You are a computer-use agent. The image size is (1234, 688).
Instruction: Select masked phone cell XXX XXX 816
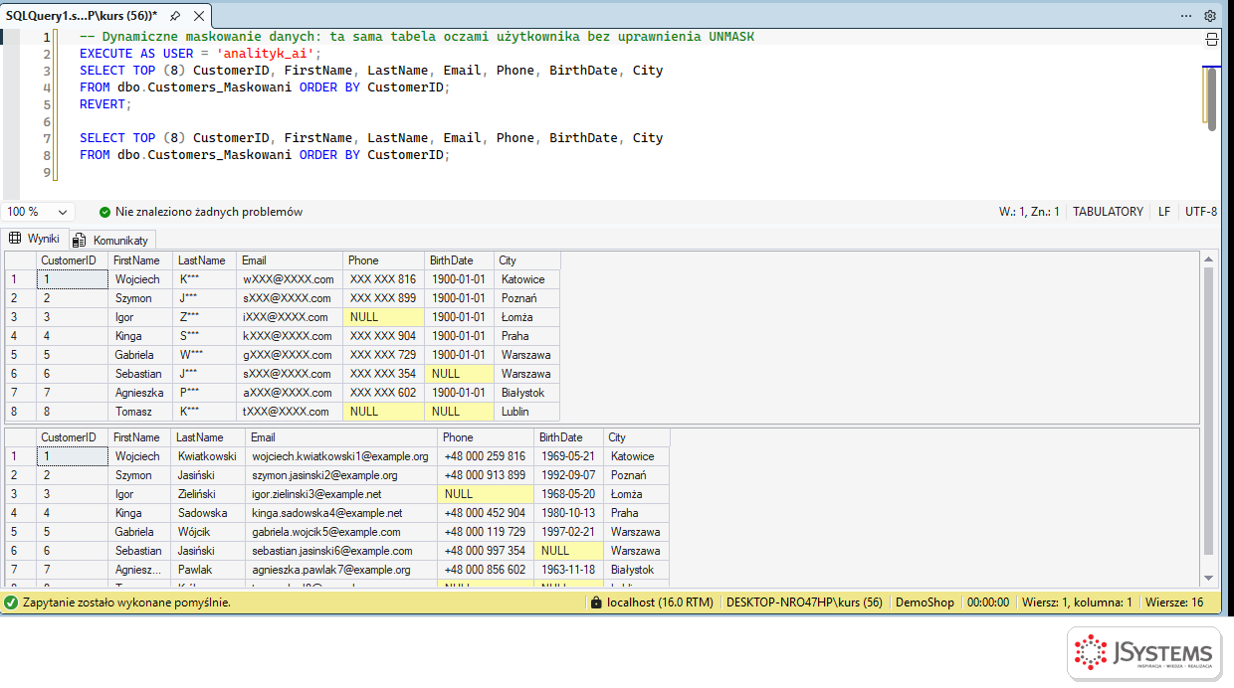point(384,279)
